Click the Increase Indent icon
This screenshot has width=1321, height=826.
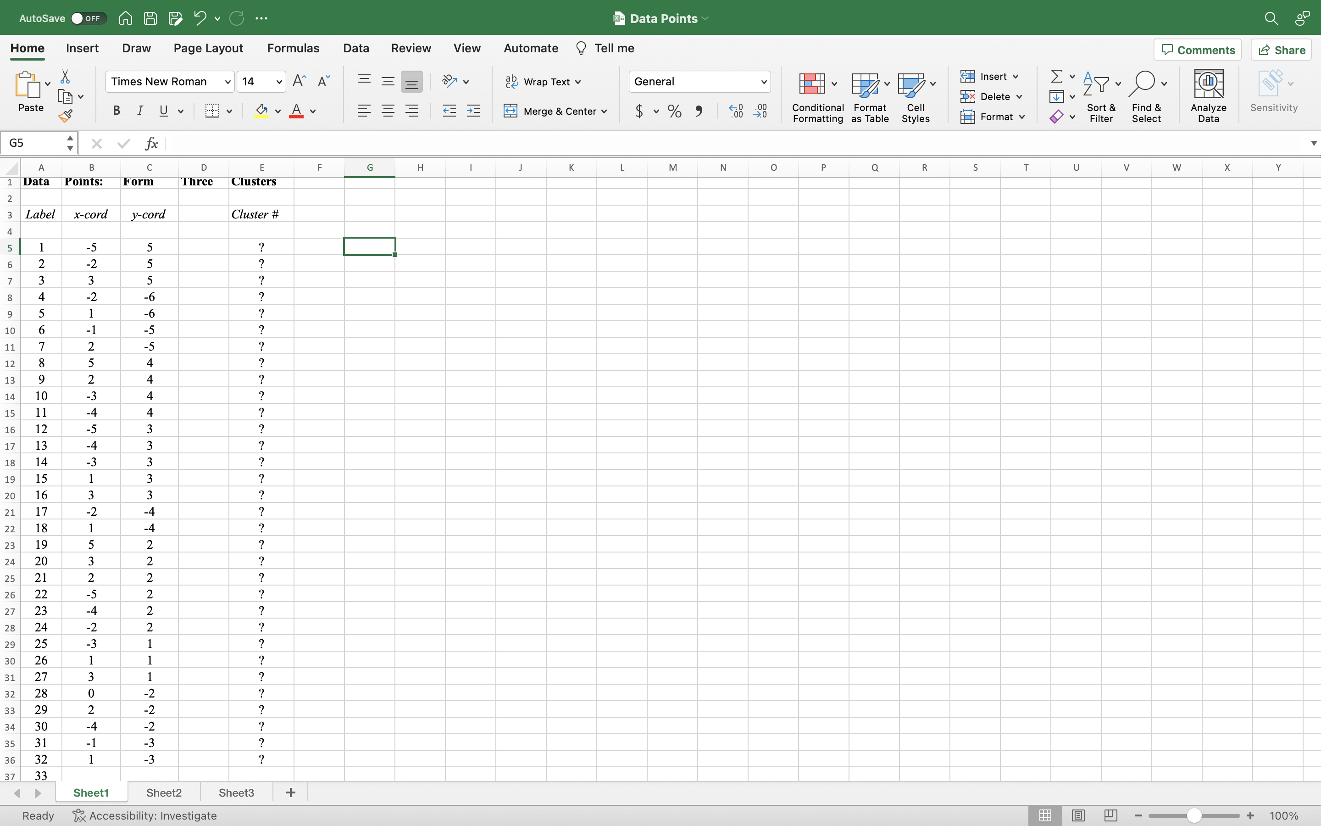[473, 112]
